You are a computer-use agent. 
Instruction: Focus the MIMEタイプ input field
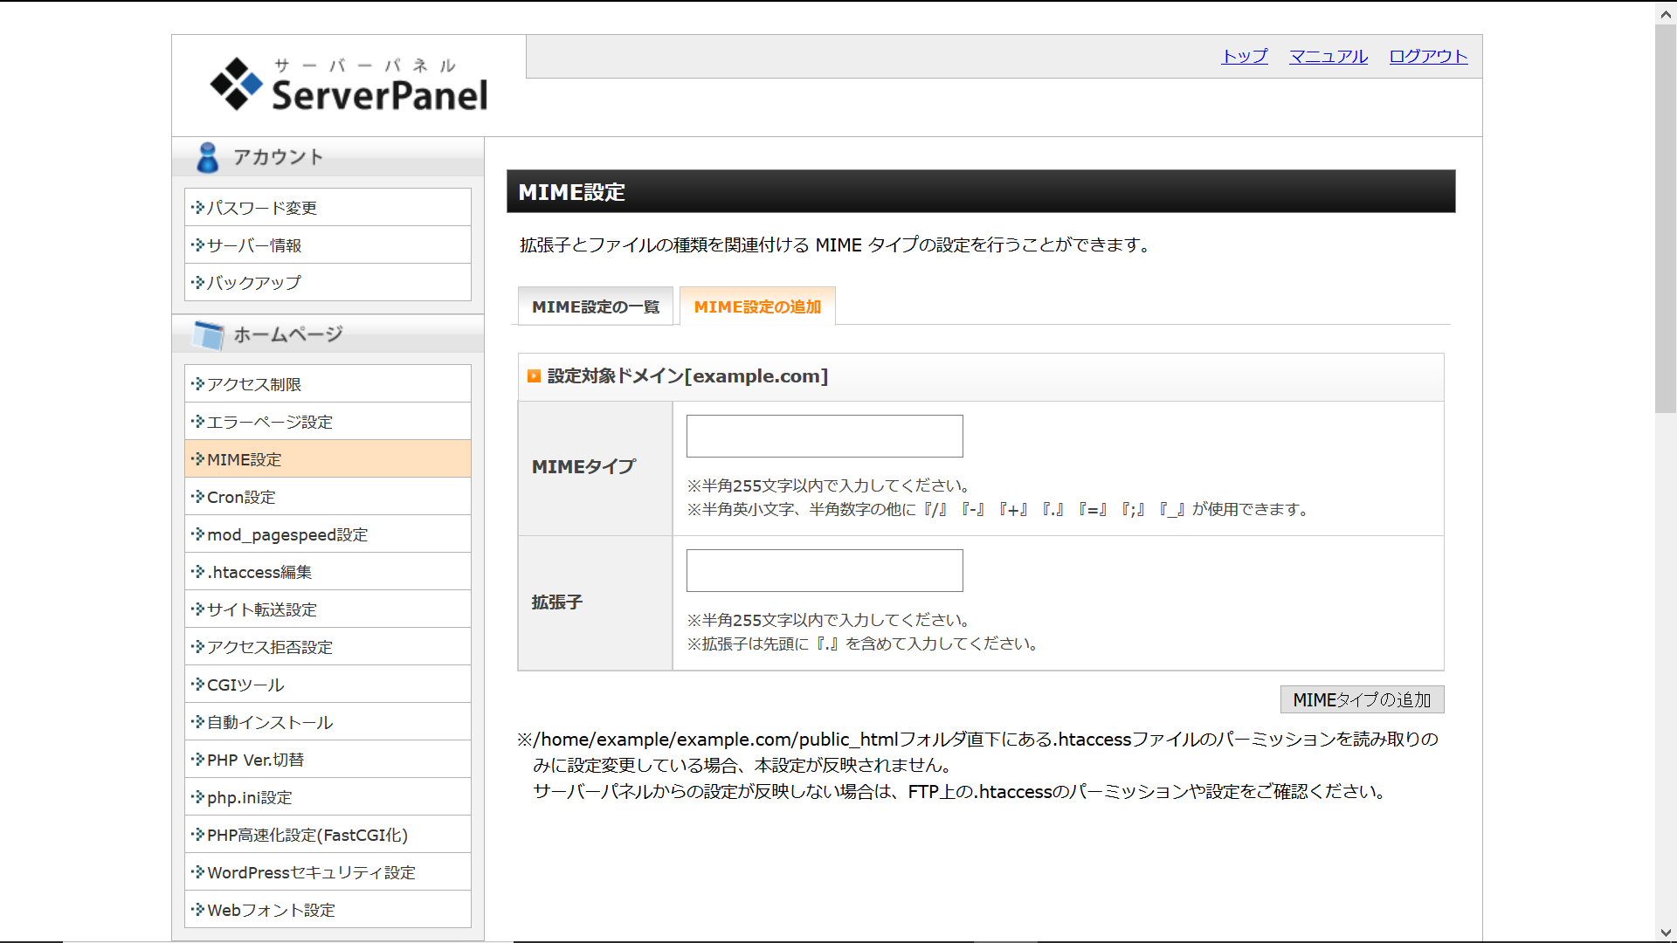point(825,436)
